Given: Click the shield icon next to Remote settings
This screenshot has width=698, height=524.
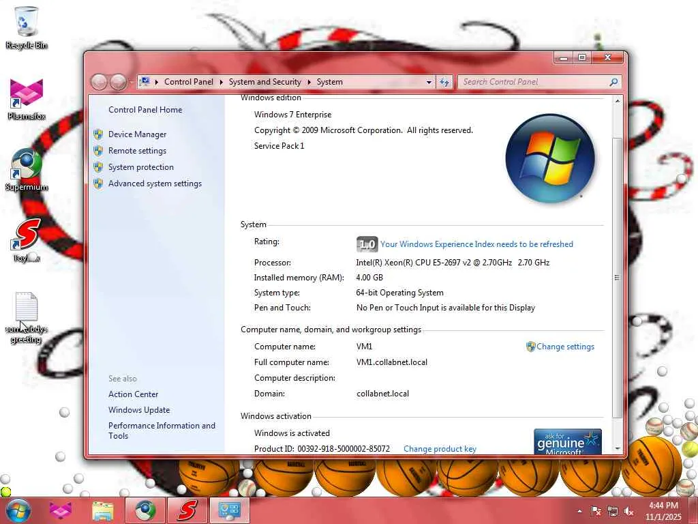Looking at the screenshot, I should [x=98, y=151].
